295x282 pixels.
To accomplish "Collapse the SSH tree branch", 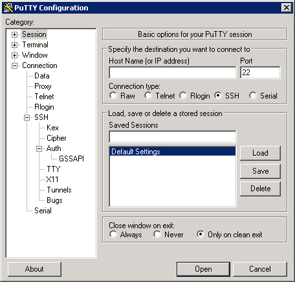I will (x=27, y=117).
